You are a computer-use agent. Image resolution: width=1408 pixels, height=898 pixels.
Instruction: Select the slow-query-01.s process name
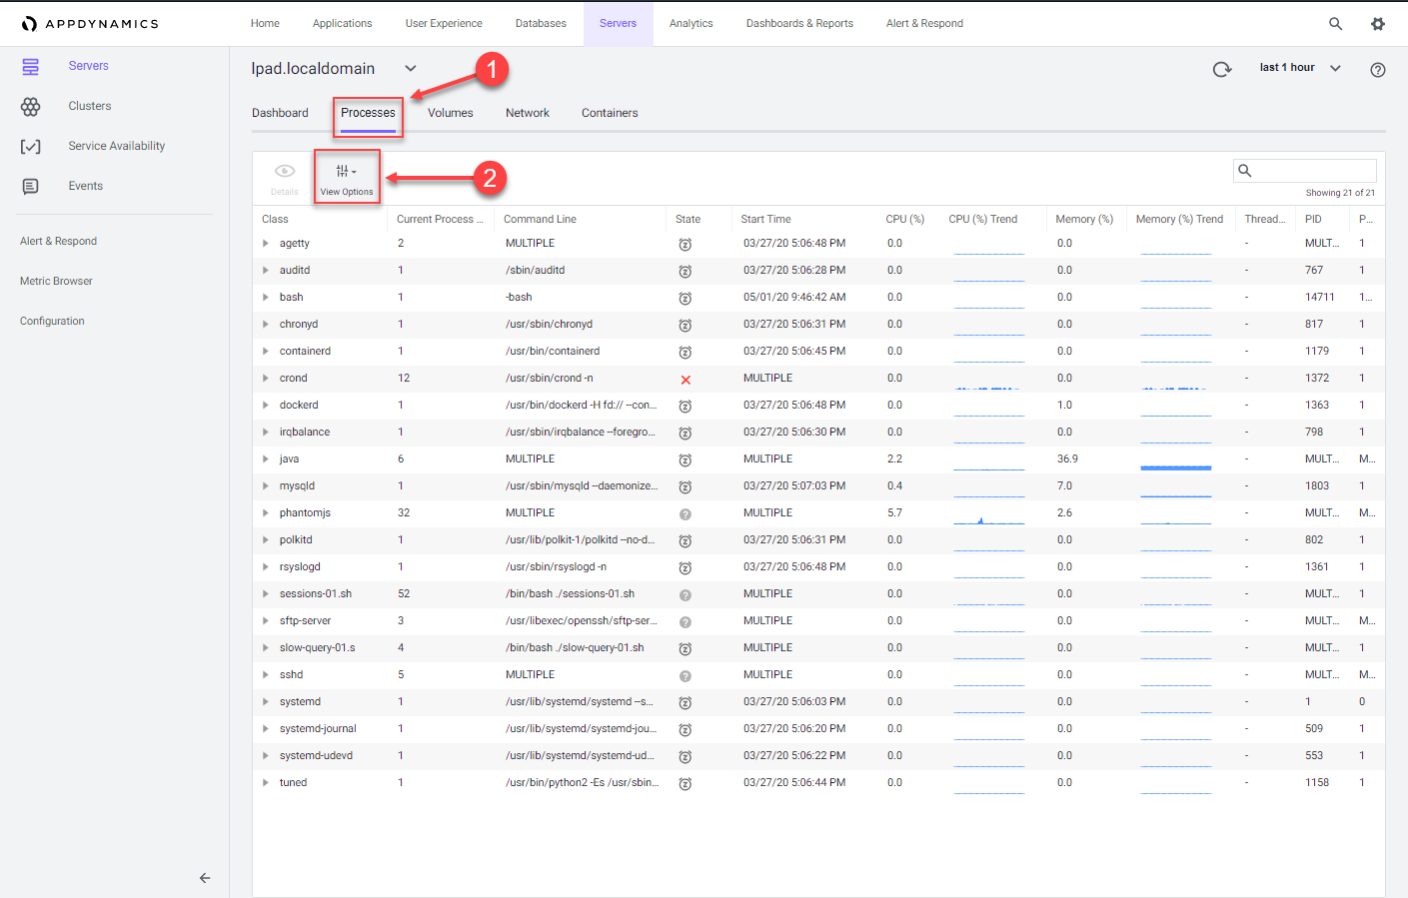[317, 648]
